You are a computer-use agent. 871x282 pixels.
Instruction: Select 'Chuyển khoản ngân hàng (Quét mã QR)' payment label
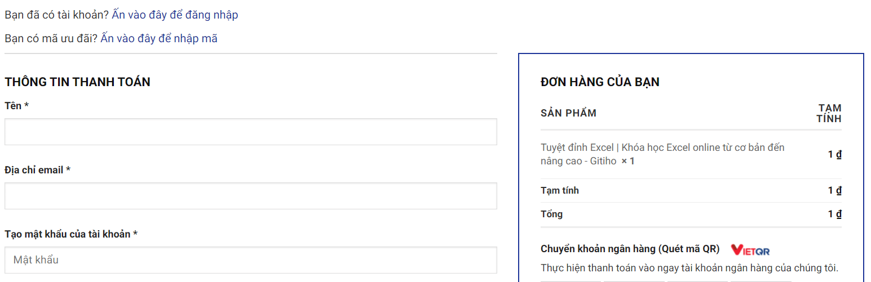click(x=630, y=249)
